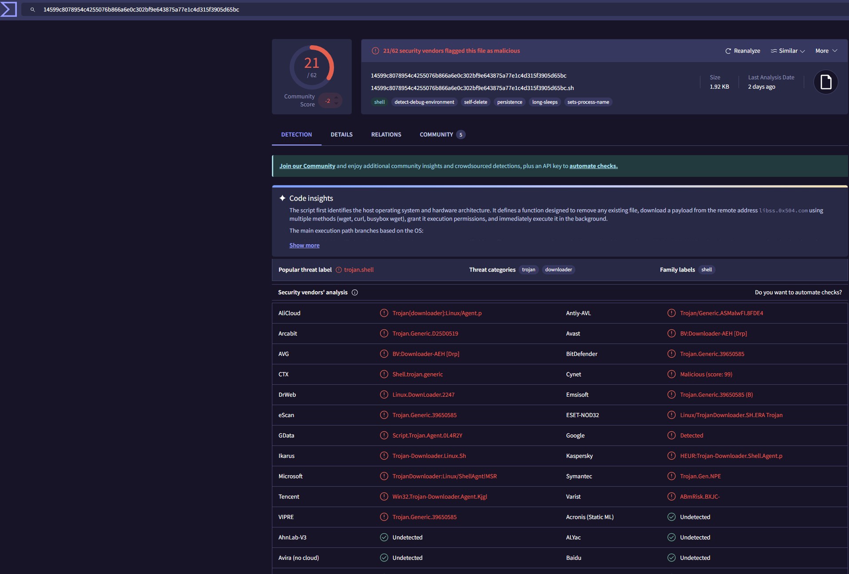The height and width of the screenshot is (574, 849).
Task: Click the 1.92 KB size value
Action: click(x=719, y=87)
